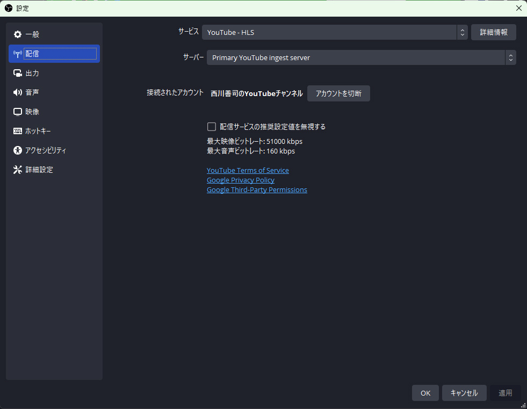This screenshot has width=527, height=409.
Task: Click the 適用 button
Action: [505, 393]
